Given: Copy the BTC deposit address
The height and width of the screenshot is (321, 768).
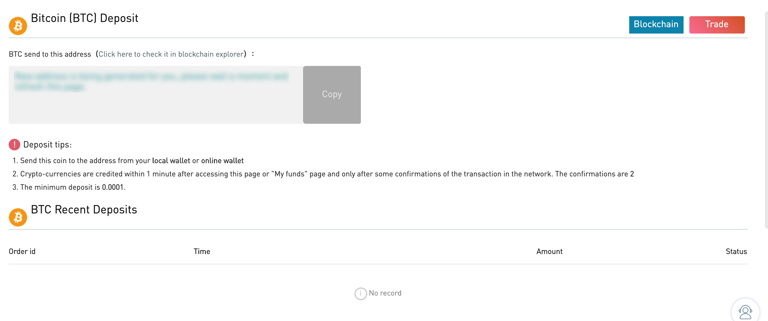Looking at the screenshot, I should pos(332,95).
